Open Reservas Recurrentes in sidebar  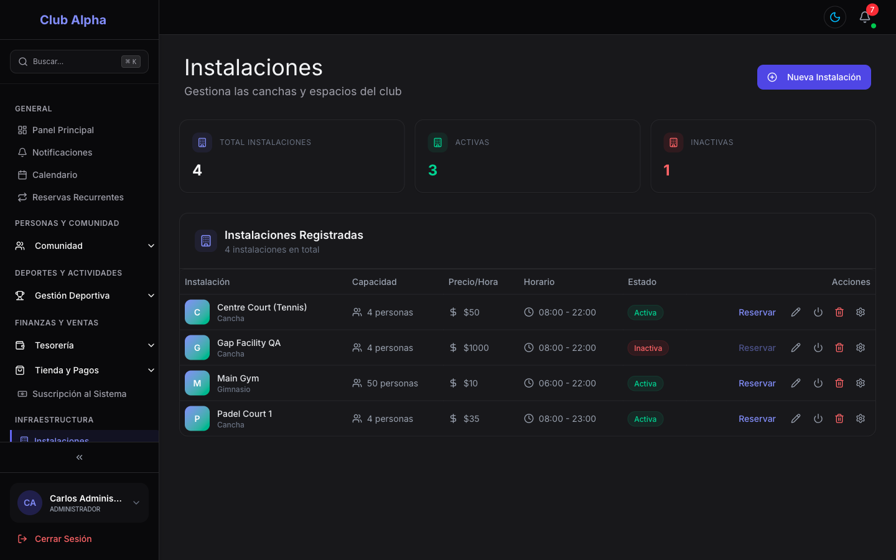pos(79,197)
